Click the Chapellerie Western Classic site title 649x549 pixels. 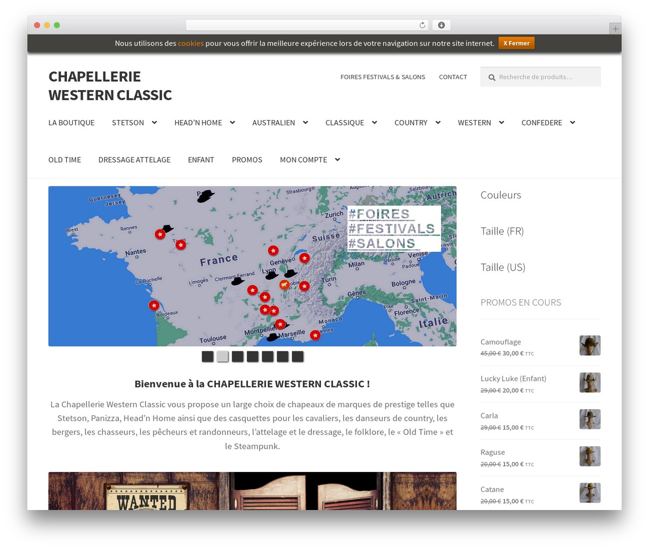pos(110,86)
